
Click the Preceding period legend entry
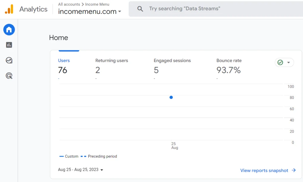coord(99,156)
